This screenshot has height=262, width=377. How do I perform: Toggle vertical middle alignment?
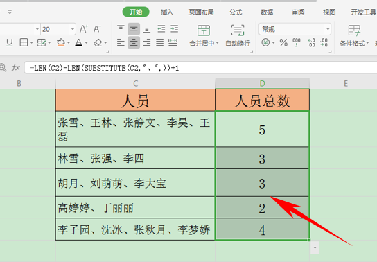134,29
